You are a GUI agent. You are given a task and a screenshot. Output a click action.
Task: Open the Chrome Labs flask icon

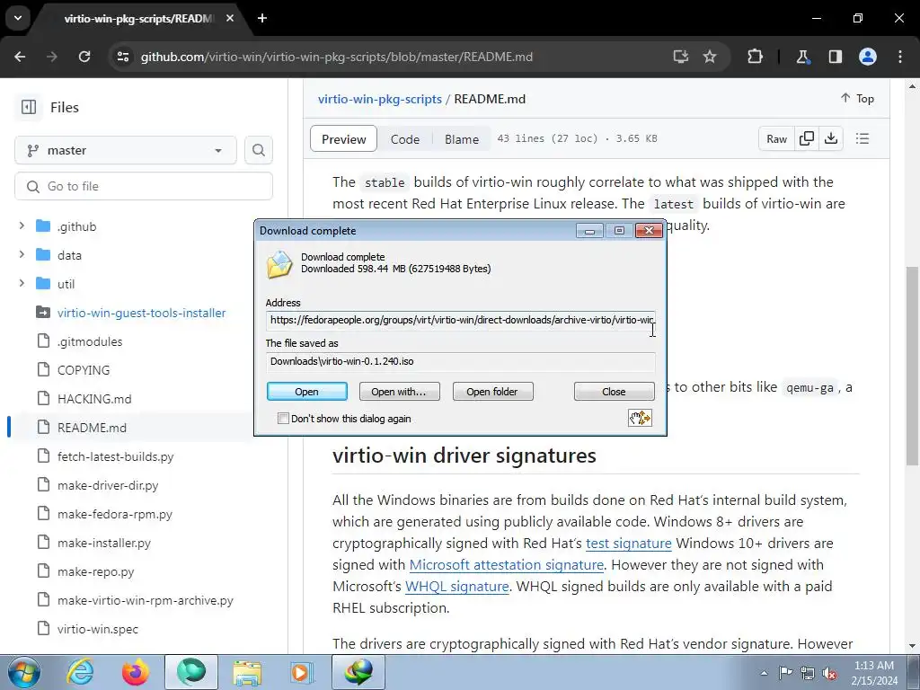coord(802,57)
